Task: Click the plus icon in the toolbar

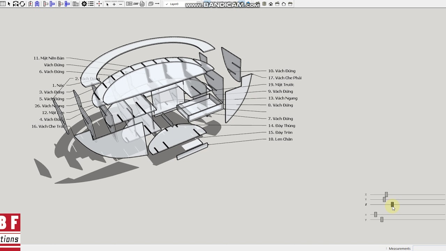Action: click(x=114, y=5)
